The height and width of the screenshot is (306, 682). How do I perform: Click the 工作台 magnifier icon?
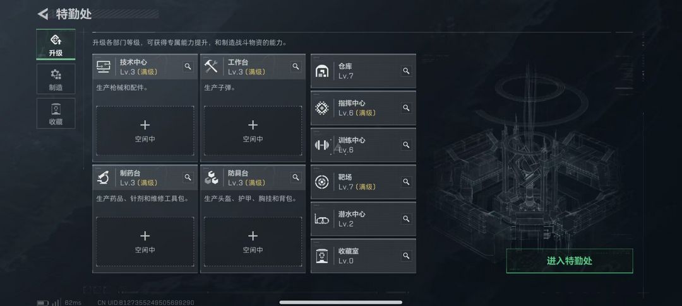click(296, 67)
